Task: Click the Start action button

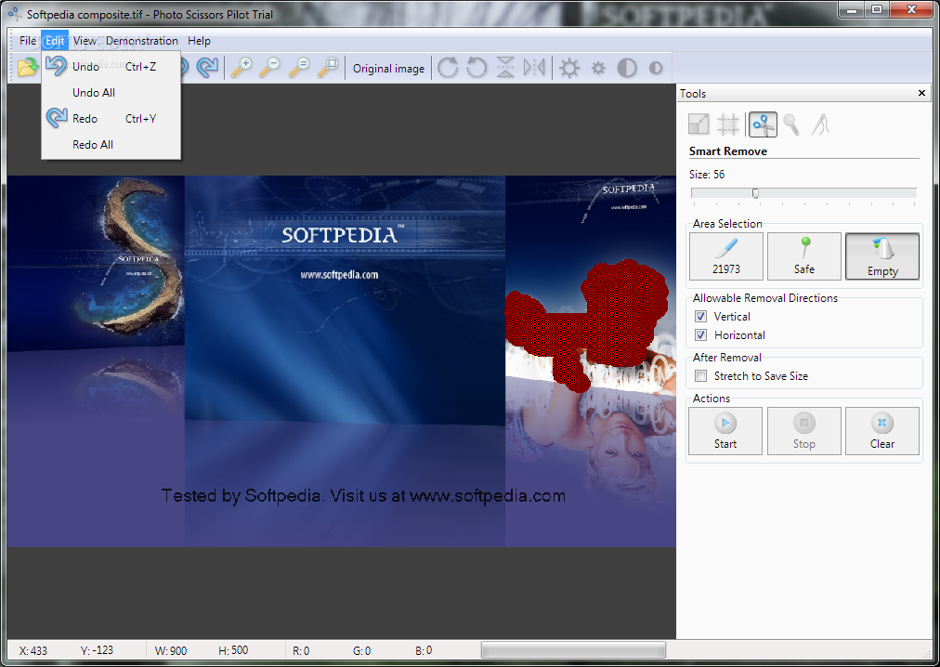Action: pos(725,431)
